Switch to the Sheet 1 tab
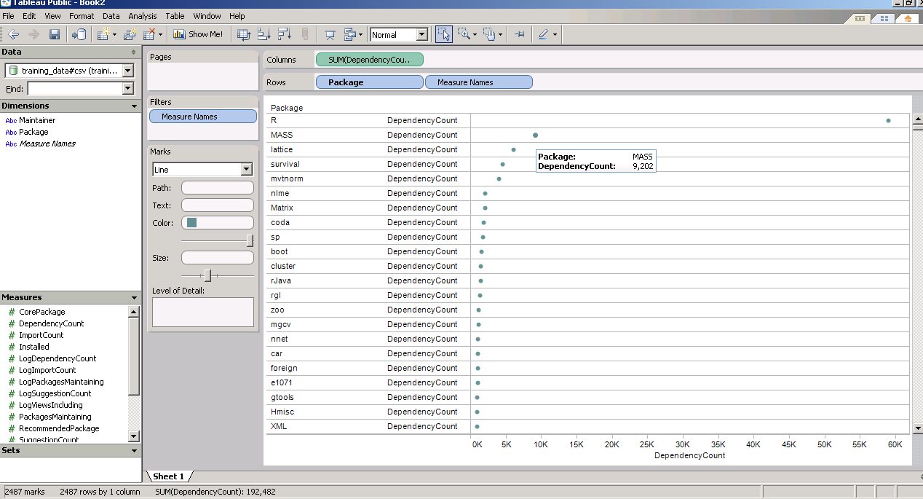The width and height of the screenshot is (923, 499). tap(168, 476)
